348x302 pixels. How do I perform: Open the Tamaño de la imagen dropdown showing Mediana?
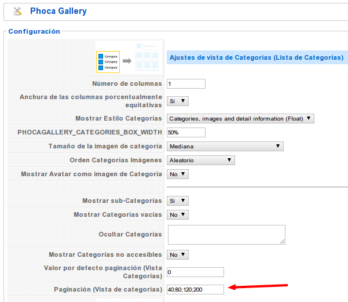click(225, 147)
